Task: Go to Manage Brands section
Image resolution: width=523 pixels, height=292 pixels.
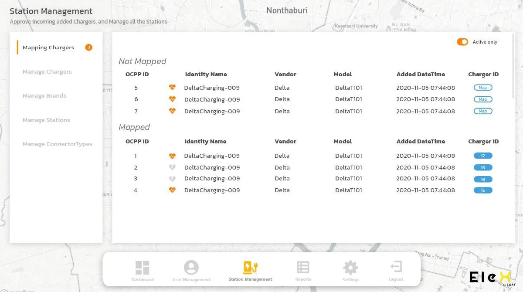Action: pyautogui.click(x=44, y=96)
